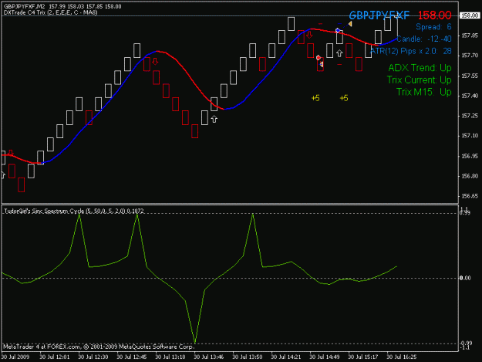Click the orange triangle marker below red dot
482x362 pixels.
click(322, 64)
